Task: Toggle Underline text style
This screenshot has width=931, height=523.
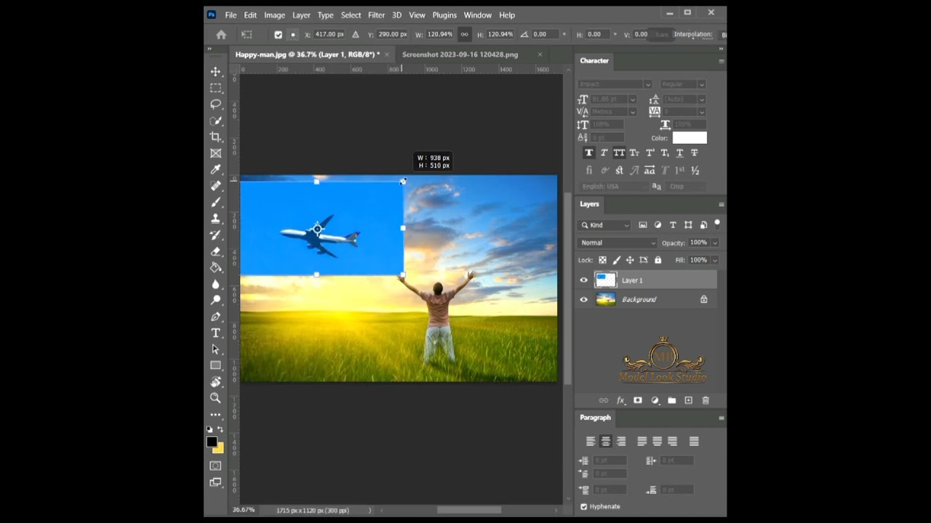Action: 679,153
